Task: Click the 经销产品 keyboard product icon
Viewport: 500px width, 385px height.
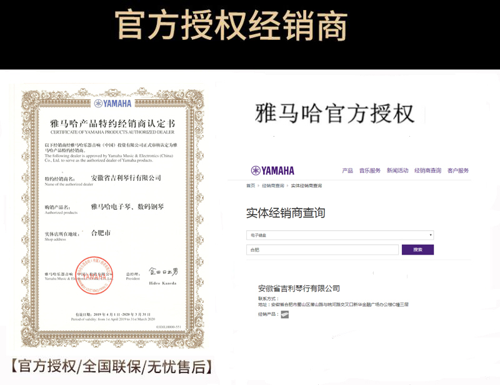Action: click(x=284, y=314)
